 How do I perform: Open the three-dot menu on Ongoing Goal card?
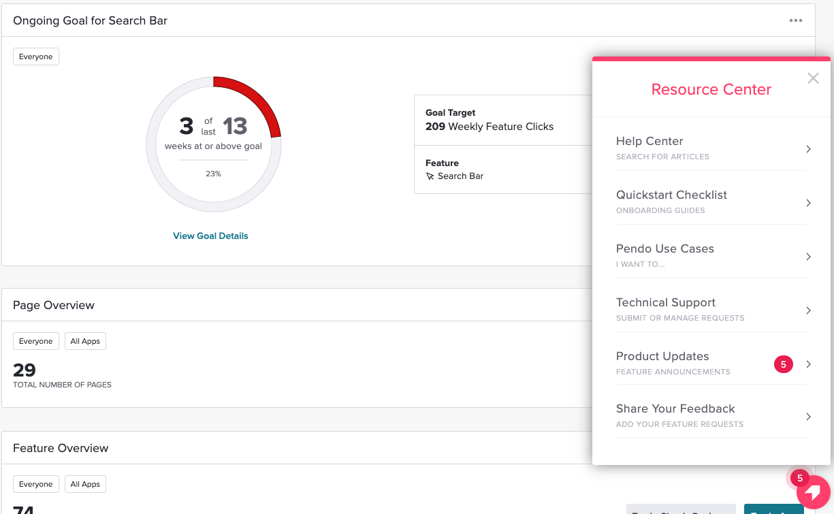point(796,20)
